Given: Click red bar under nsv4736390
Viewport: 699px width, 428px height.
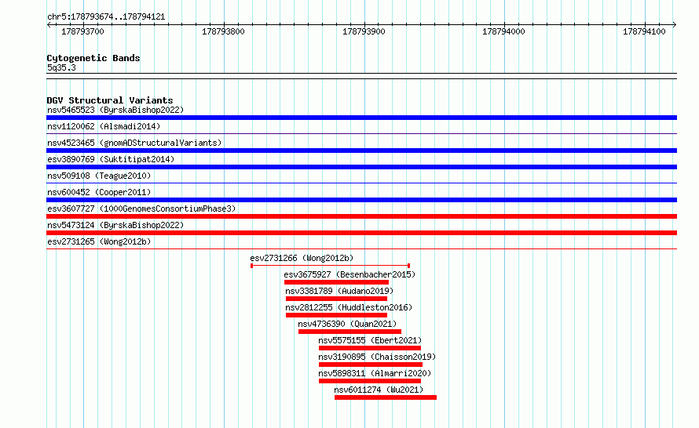Looking at the screenshot, I should pos(350,332).
